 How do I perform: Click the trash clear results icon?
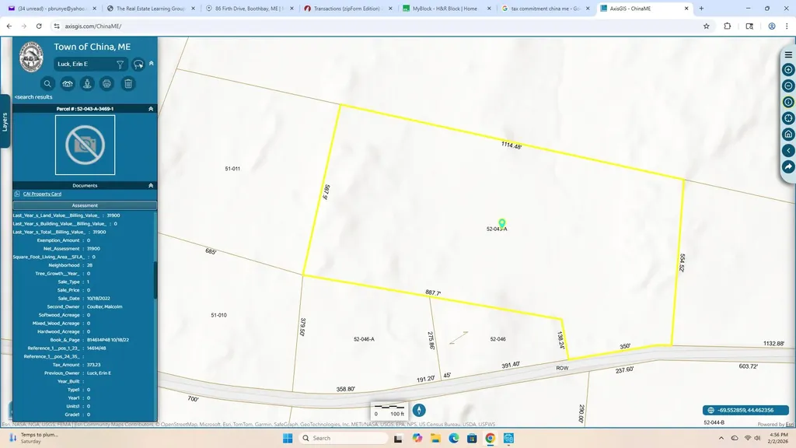pos(128,84)
